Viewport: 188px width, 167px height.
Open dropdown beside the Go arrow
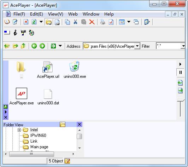pos(60,46)
